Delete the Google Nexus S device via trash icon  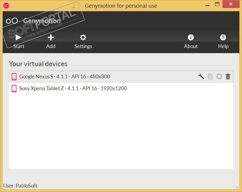coord(228,77)
